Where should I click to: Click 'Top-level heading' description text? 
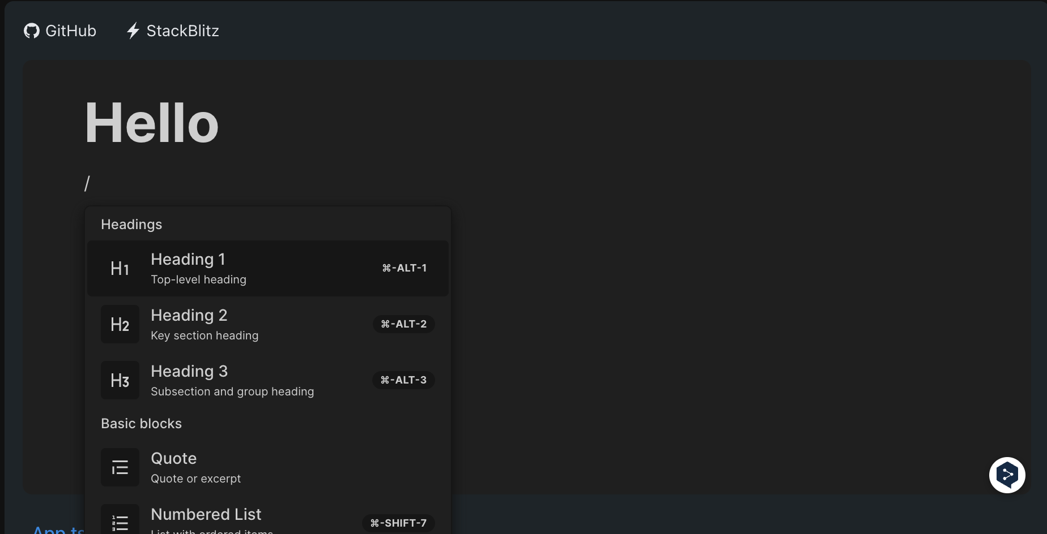coord(198,279)
